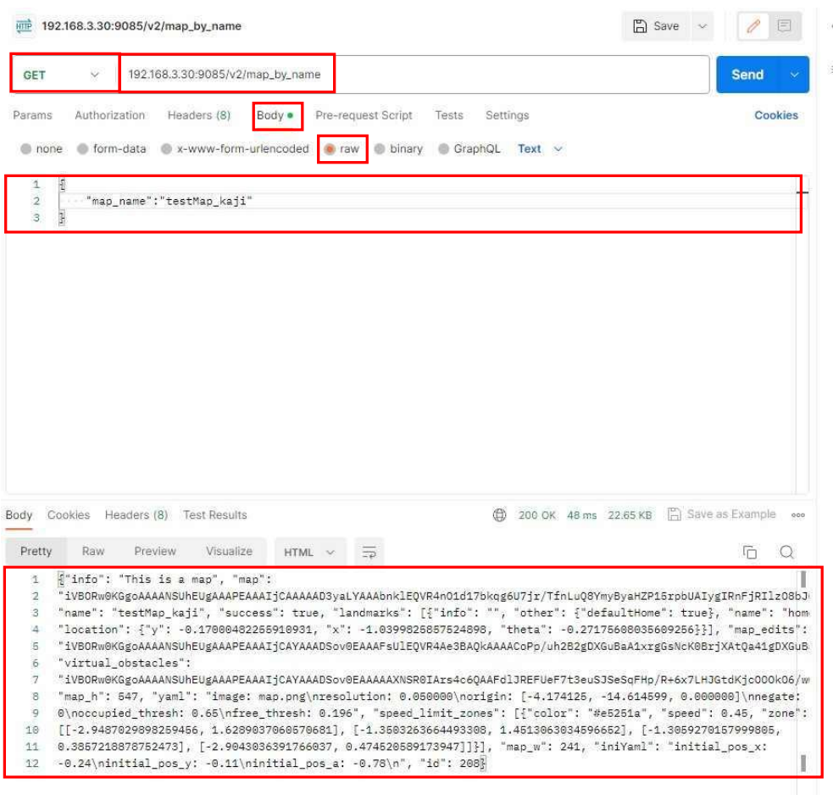Image resolution: width=833 pixels, height=800 pixels.
Task: Open the Pre-request Script tab
Action: (x=364, y=115)
